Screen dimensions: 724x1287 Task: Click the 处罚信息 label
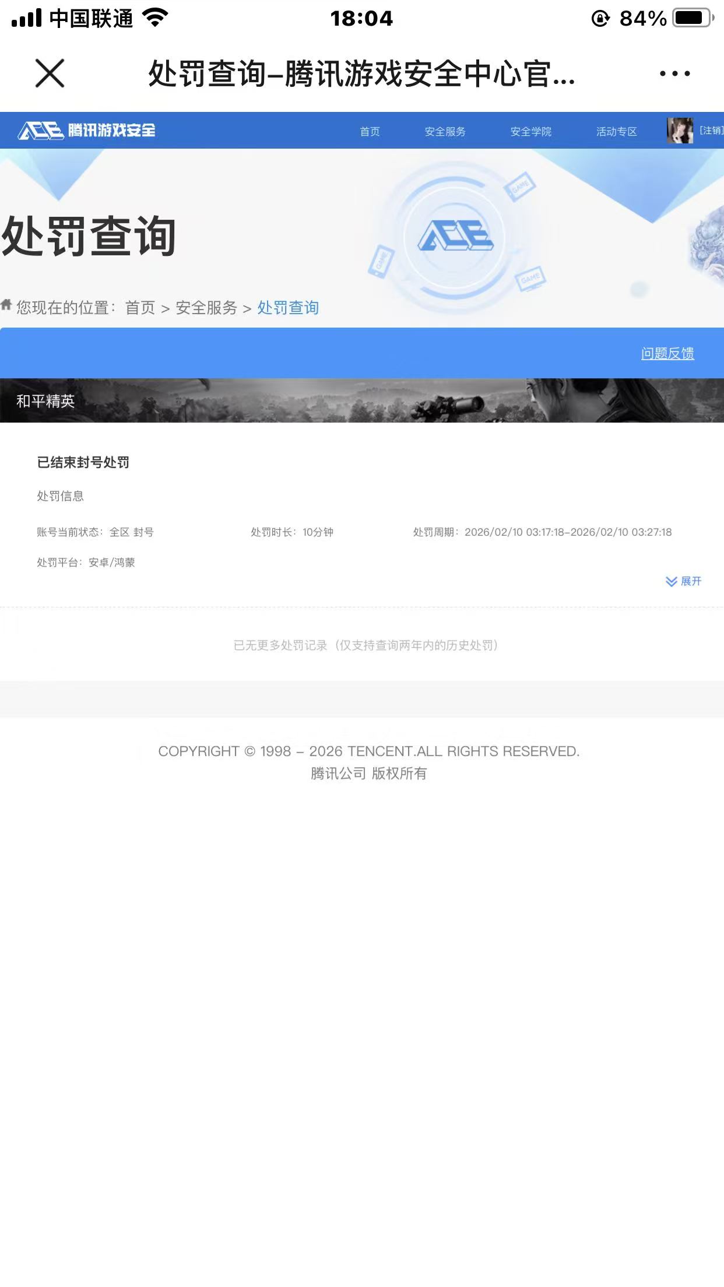point(61,496)
